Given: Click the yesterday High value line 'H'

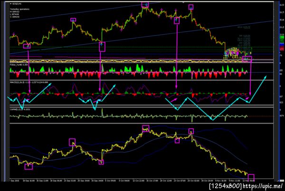Looking at the screenshot, I should tap(15, 11).
